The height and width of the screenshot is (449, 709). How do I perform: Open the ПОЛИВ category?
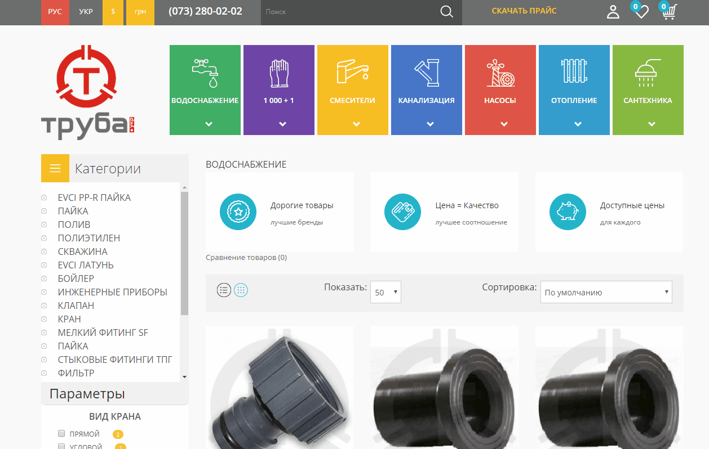[74, 225]
